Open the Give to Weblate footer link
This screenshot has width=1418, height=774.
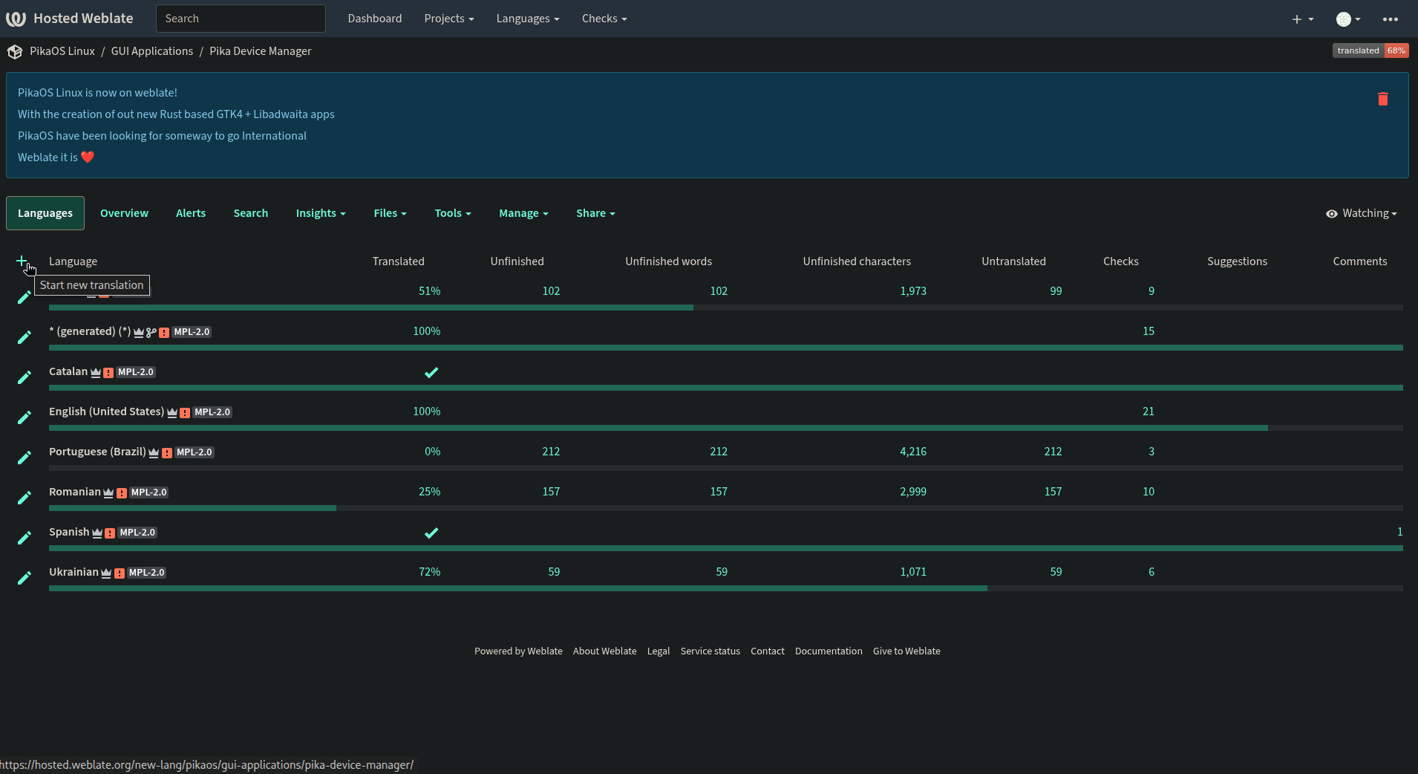(906, 651)
